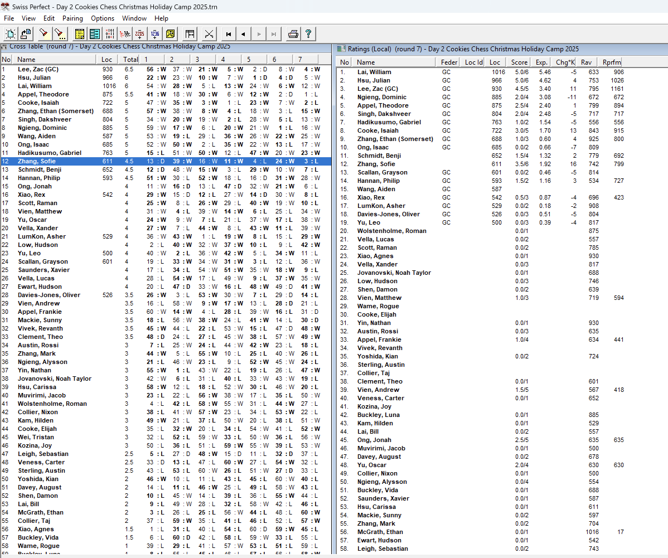Image resolution: width=668 pixels, height=558 pixels.
Task: Open the Pairing menu
Action: point(73,18)
